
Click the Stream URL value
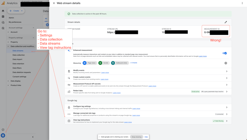point(122,32)
